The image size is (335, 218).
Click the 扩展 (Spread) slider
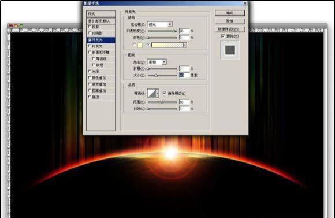point(162,69)
